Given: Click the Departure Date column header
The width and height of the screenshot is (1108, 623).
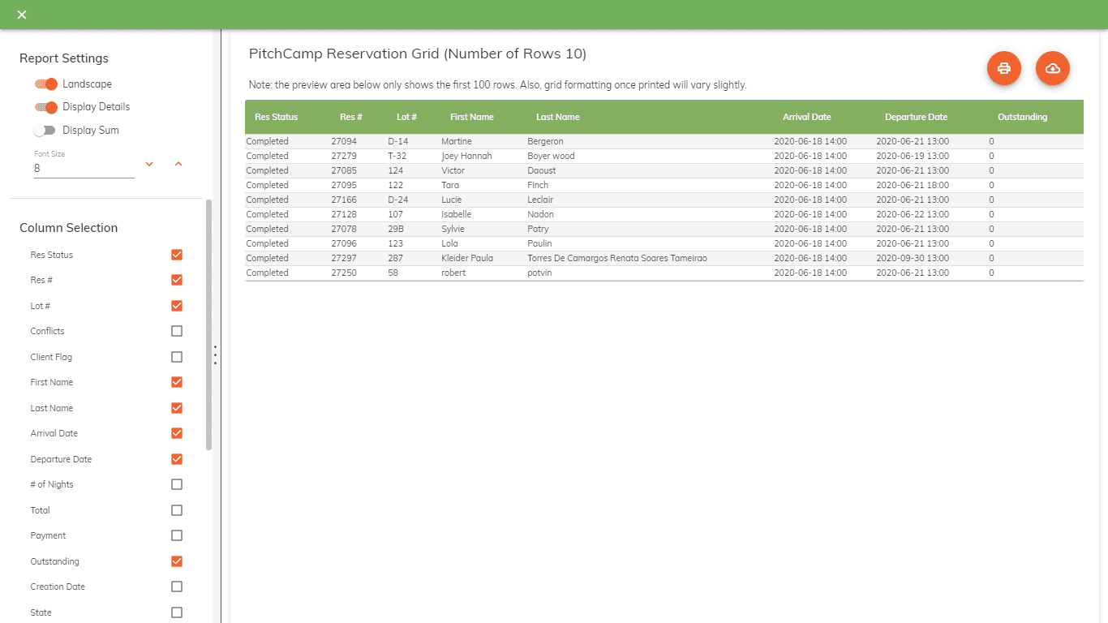Looking at the screenshot, I should click(917, 117).
